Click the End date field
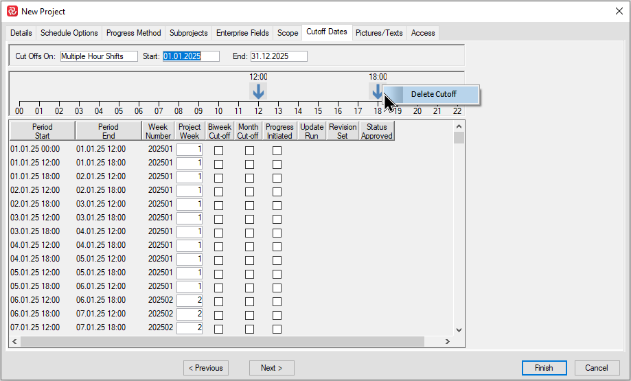631x381 pixels. click(279, 56)
